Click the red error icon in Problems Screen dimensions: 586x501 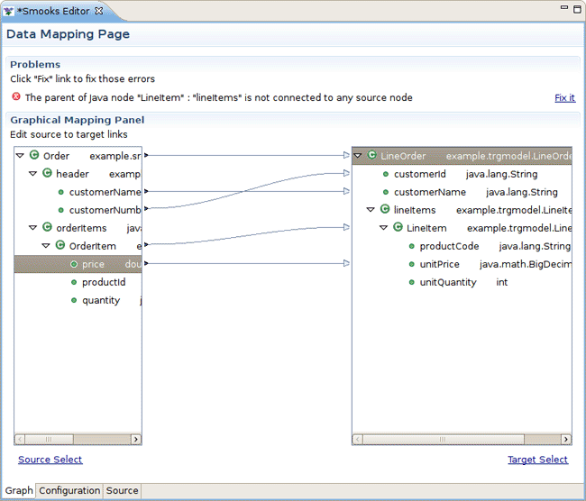point(16,97)
